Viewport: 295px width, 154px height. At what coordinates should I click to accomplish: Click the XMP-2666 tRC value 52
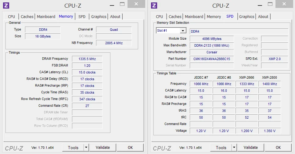(247, 117)
